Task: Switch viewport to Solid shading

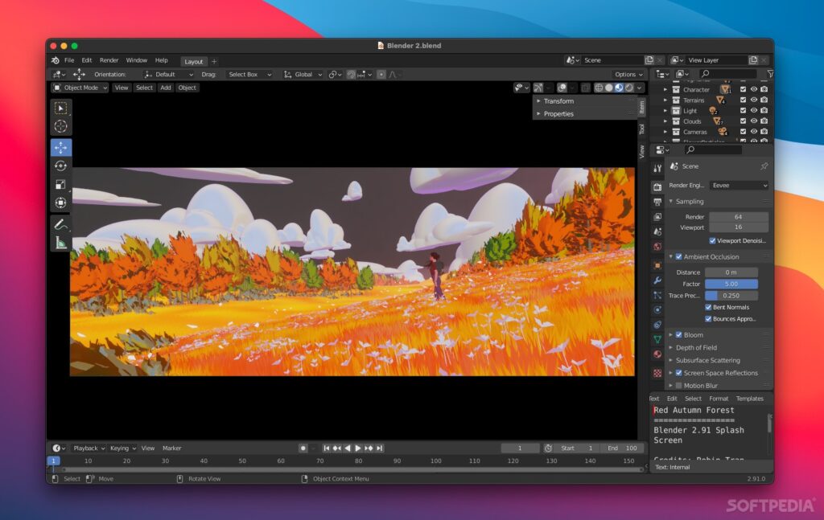Action: click(x=608, y=88)
